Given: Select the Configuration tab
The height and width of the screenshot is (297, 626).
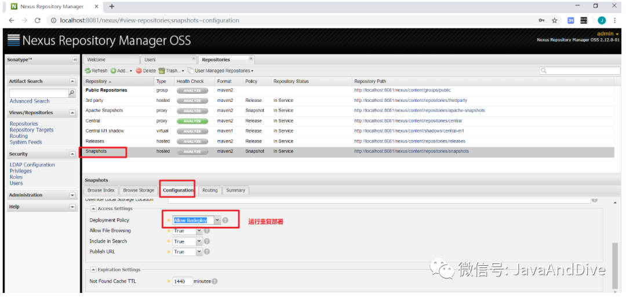Looking at the screenshot, I should (178, 190).
